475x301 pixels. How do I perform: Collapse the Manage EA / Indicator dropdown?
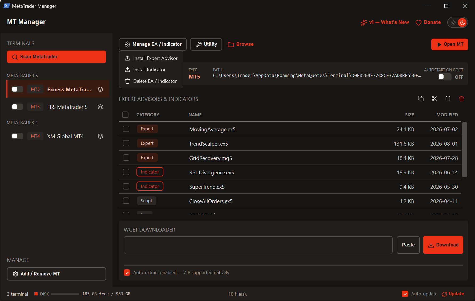[153, 44]
